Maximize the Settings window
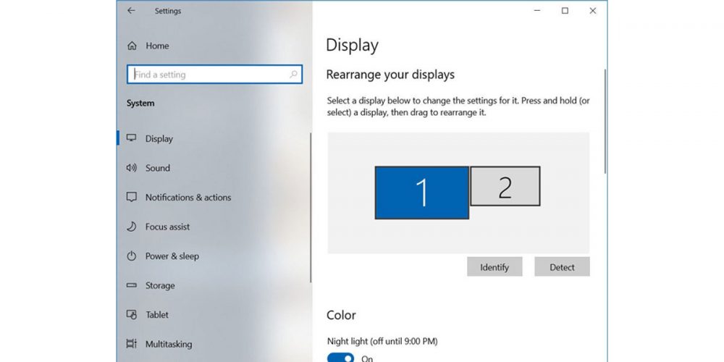This screenshot has height=362, width=724. (565, 11)
